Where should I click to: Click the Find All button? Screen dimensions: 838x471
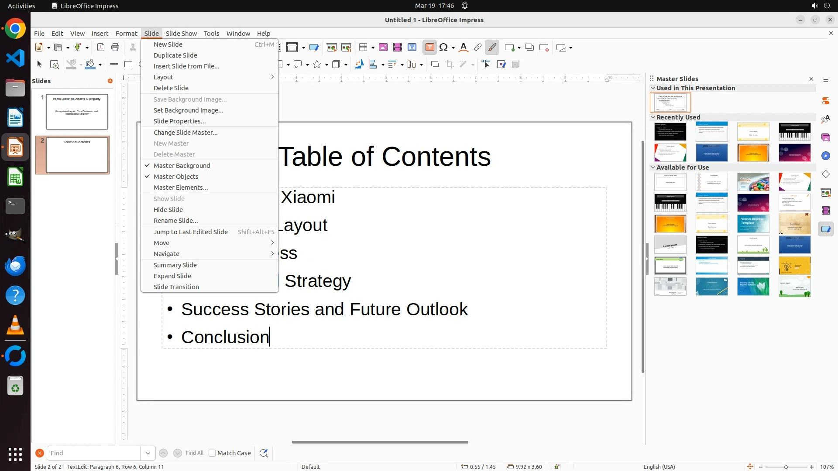click(195, 453)
